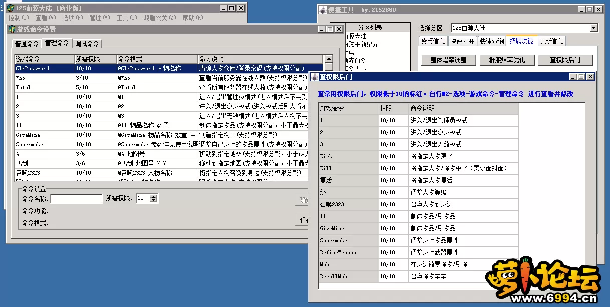Select the RefineWeapon row

point(419,252)
